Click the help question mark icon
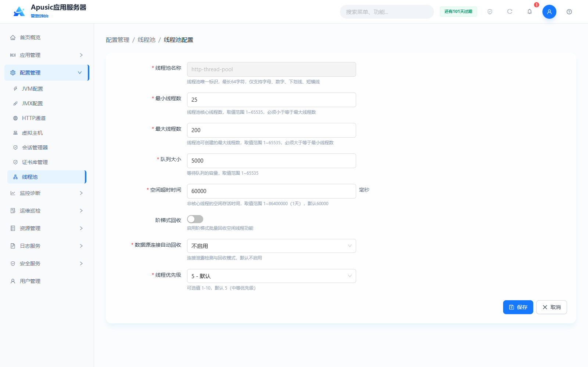 point(569,12)
